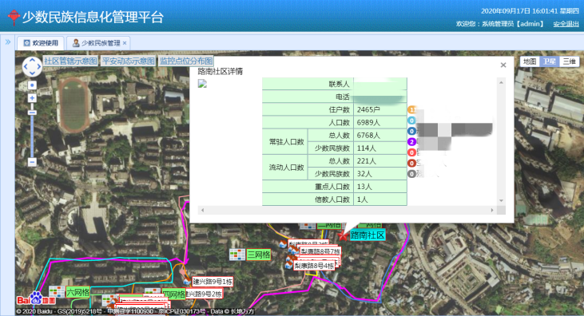Zoom in with the plus button

[32, 98]
